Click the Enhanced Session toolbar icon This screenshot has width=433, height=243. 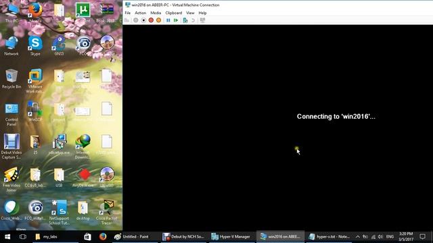click(202, 20)
